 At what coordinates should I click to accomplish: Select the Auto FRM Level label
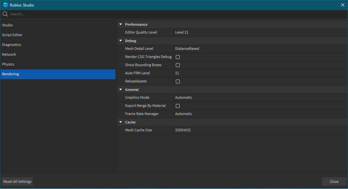137,73
